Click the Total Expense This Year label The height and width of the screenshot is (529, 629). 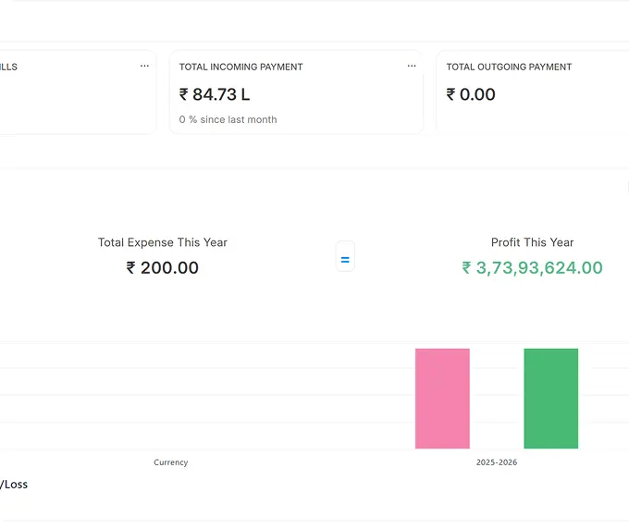tap(162, 242)
